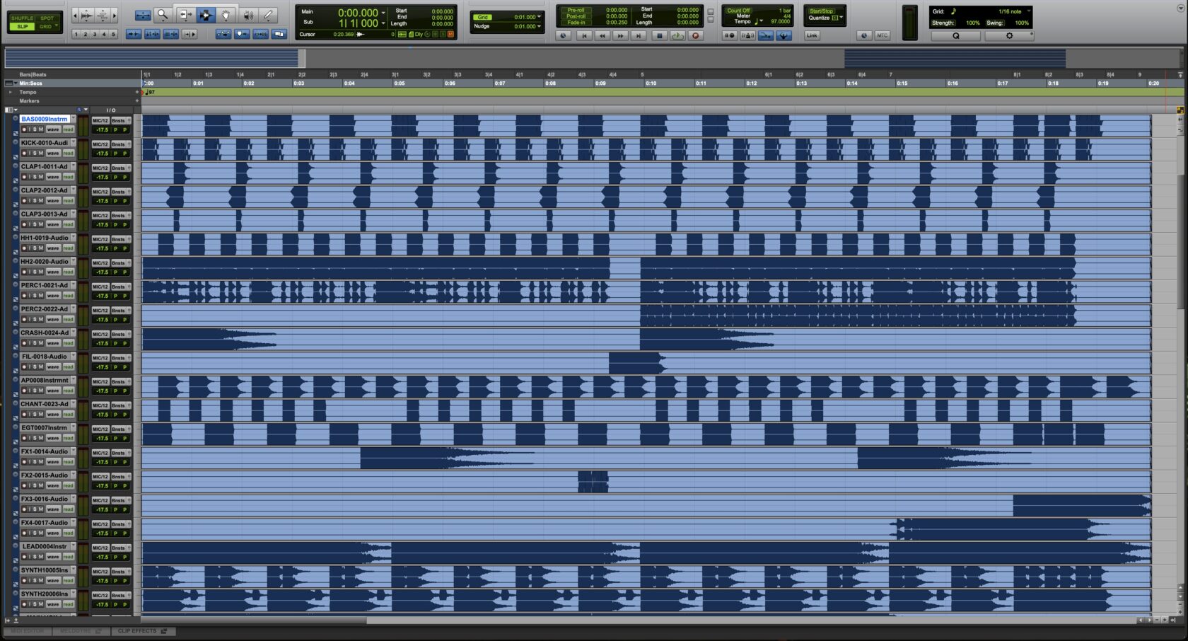Viewport: 1188px width, 641px height.
Task: Click the Link button
Action: point(812,35)
